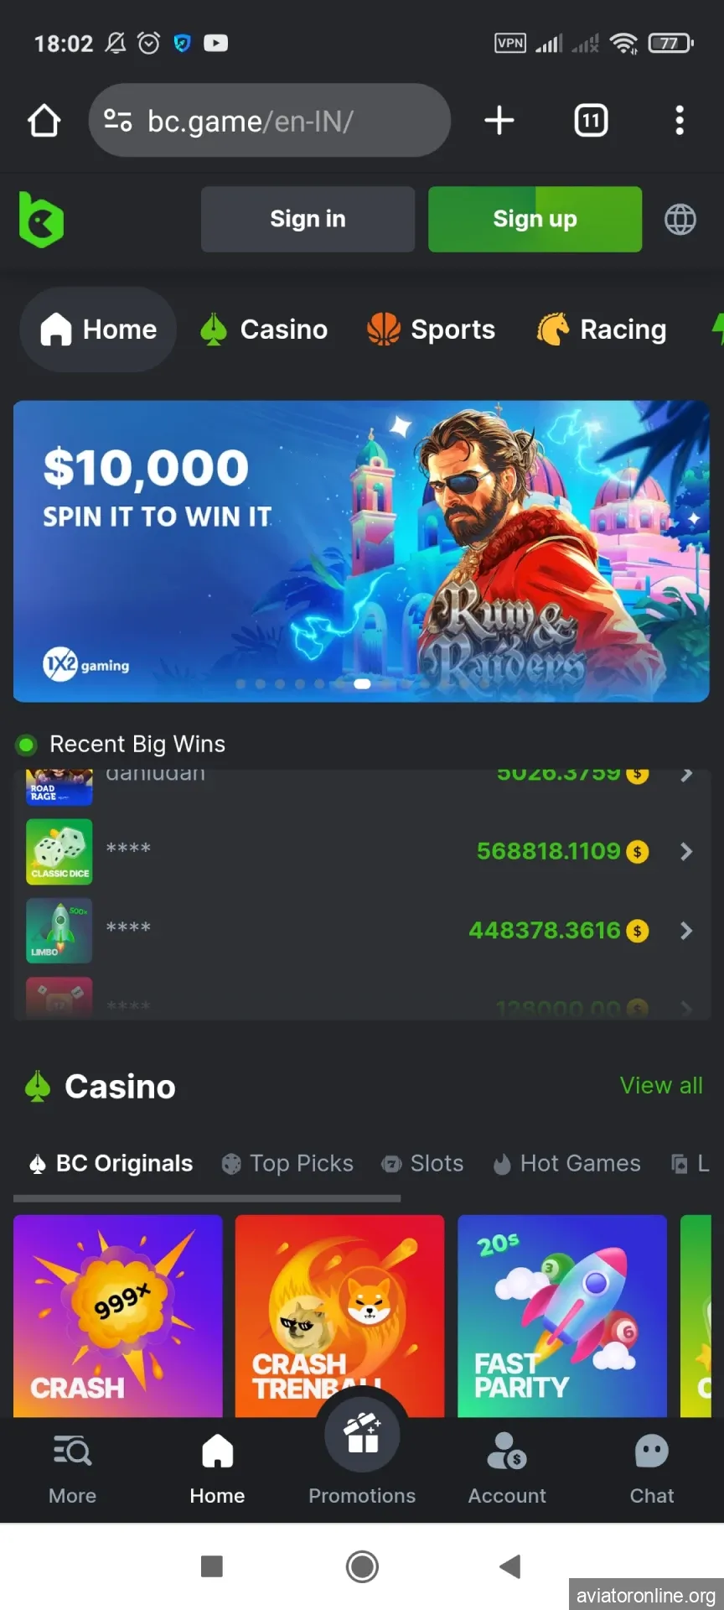Select the Top Picks tab
The height and width of the screenshot is (1610, 724).
coord(287,1164)
